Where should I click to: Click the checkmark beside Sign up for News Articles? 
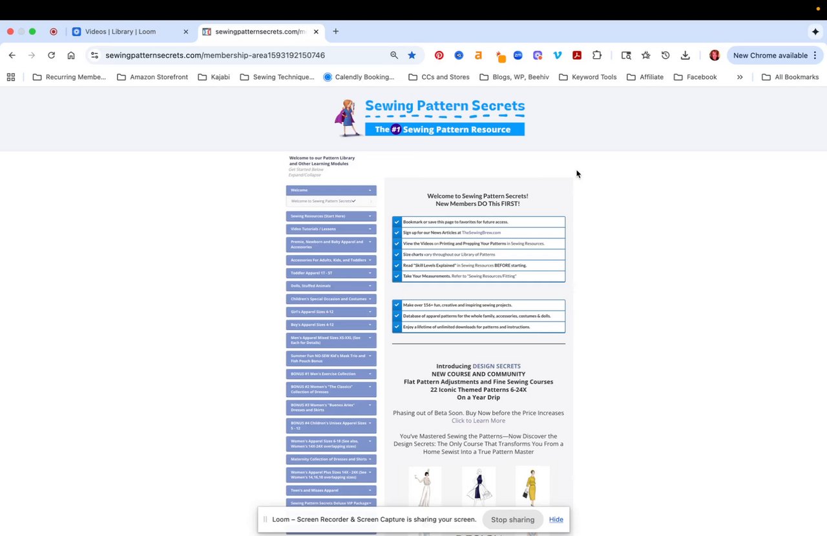[397, 232]
